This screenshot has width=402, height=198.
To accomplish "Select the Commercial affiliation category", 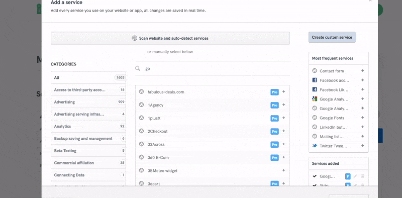I will click(88, 163).
